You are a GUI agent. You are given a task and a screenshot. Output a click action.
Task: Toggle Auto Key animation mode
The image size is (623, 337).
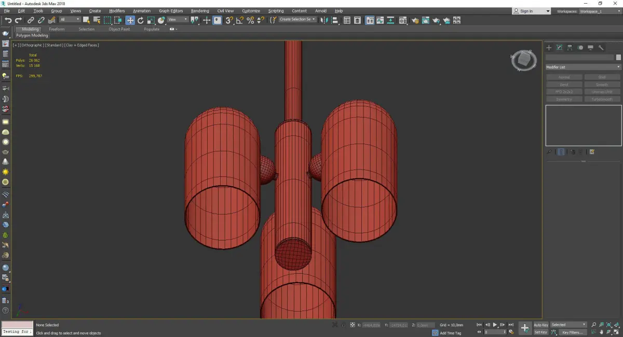point(540,325)
